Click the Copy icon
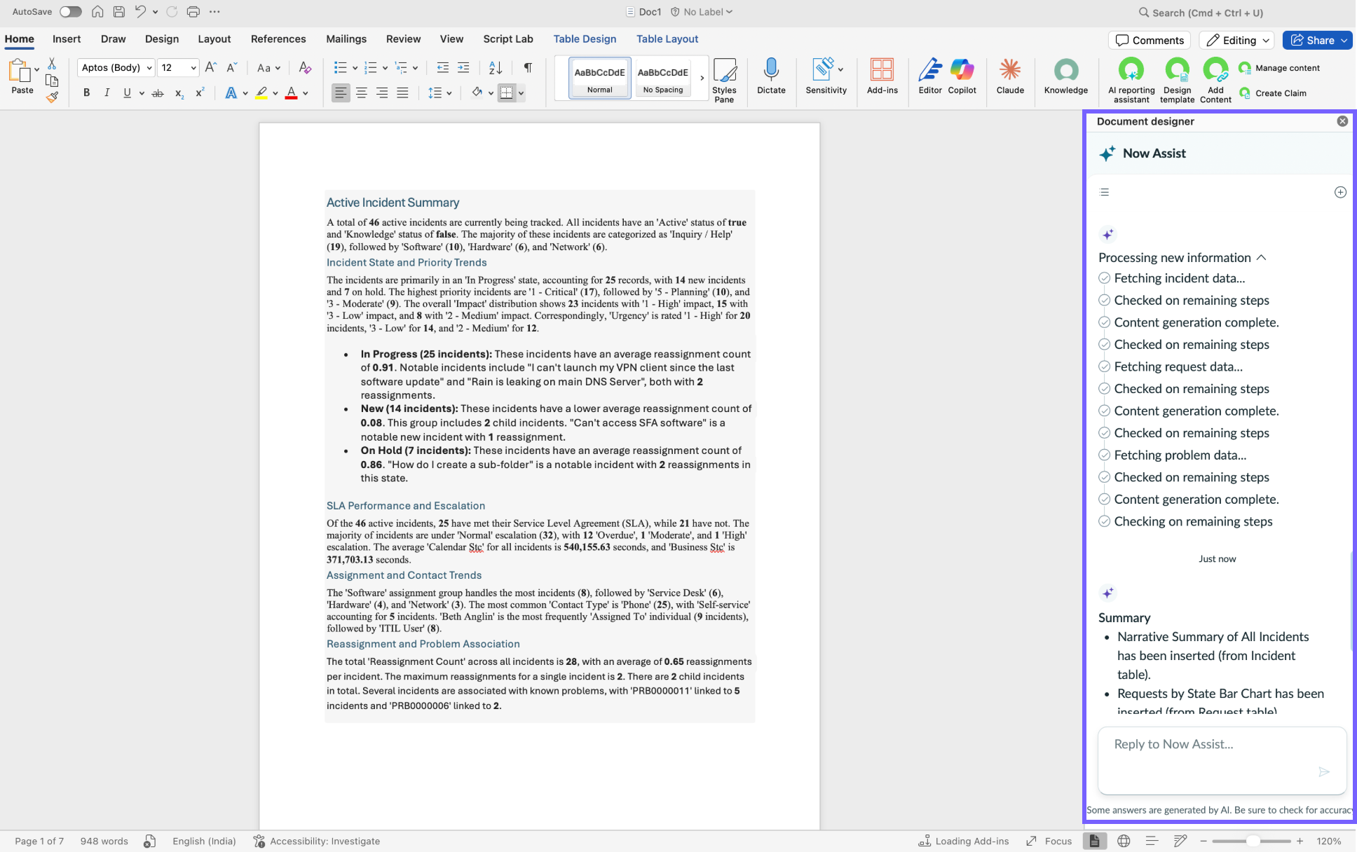Viewport: 1357px width, 852px height. click(52, 80)
